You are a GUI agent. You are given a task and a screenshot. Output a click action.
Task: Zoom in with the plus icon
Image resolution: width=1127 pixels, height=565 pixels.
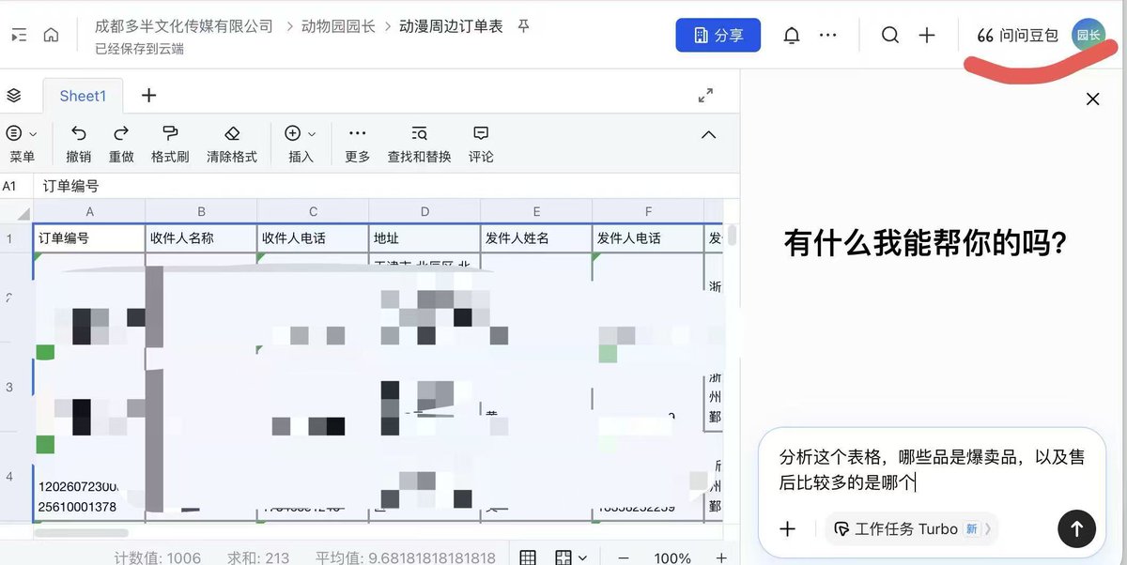720,557
